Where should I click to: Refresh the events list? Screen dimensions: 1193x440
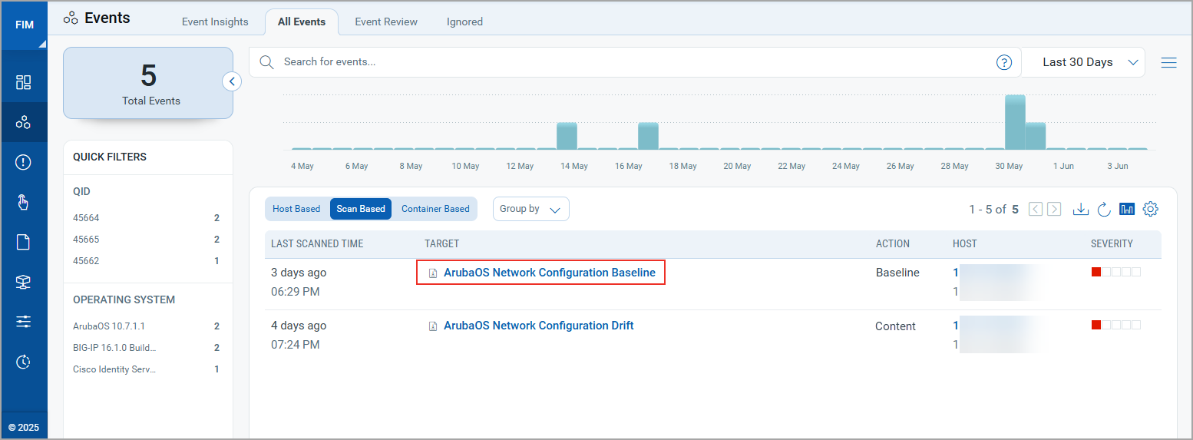click(x=1104, y=209)
